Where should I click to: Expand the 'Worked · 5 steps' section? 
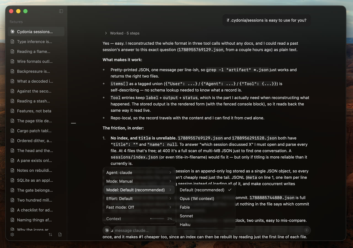122,33
